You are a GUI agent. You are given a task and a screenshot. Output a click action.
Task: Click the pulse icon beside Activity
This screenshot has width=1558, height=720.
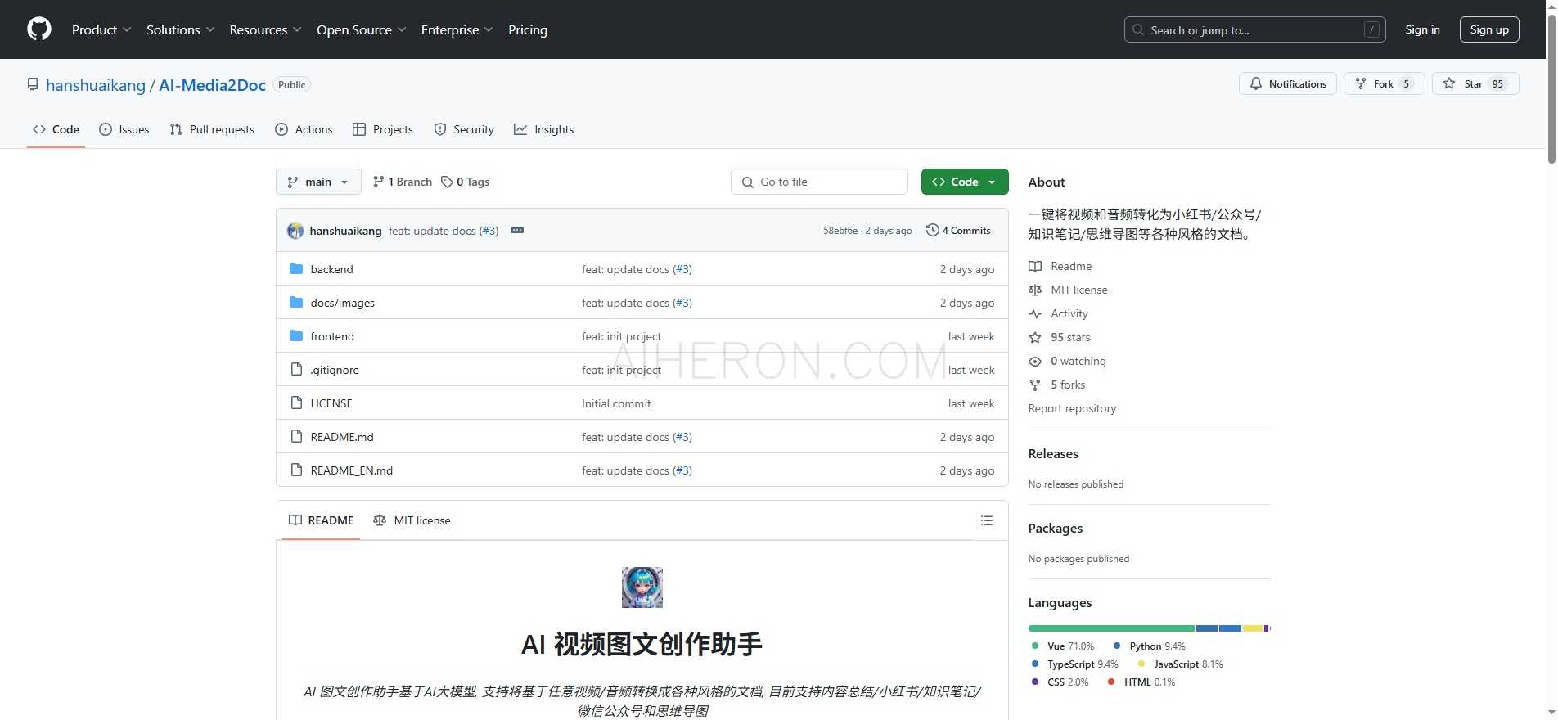pyautogui.click(x=1035, y=313)
